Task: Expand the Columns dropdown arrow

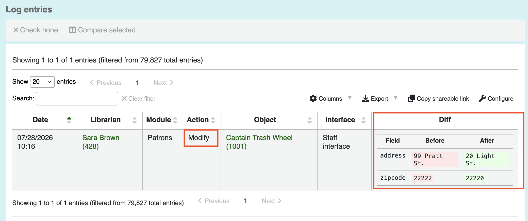Action: click(x=350, y=98)
